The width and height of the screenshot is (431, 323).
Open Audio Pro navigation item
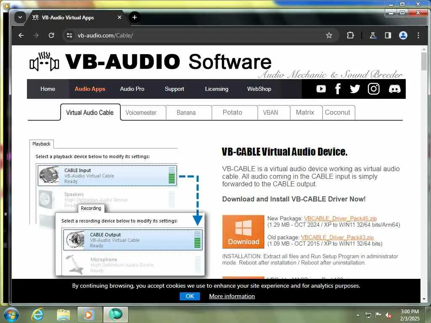point(132,89)
